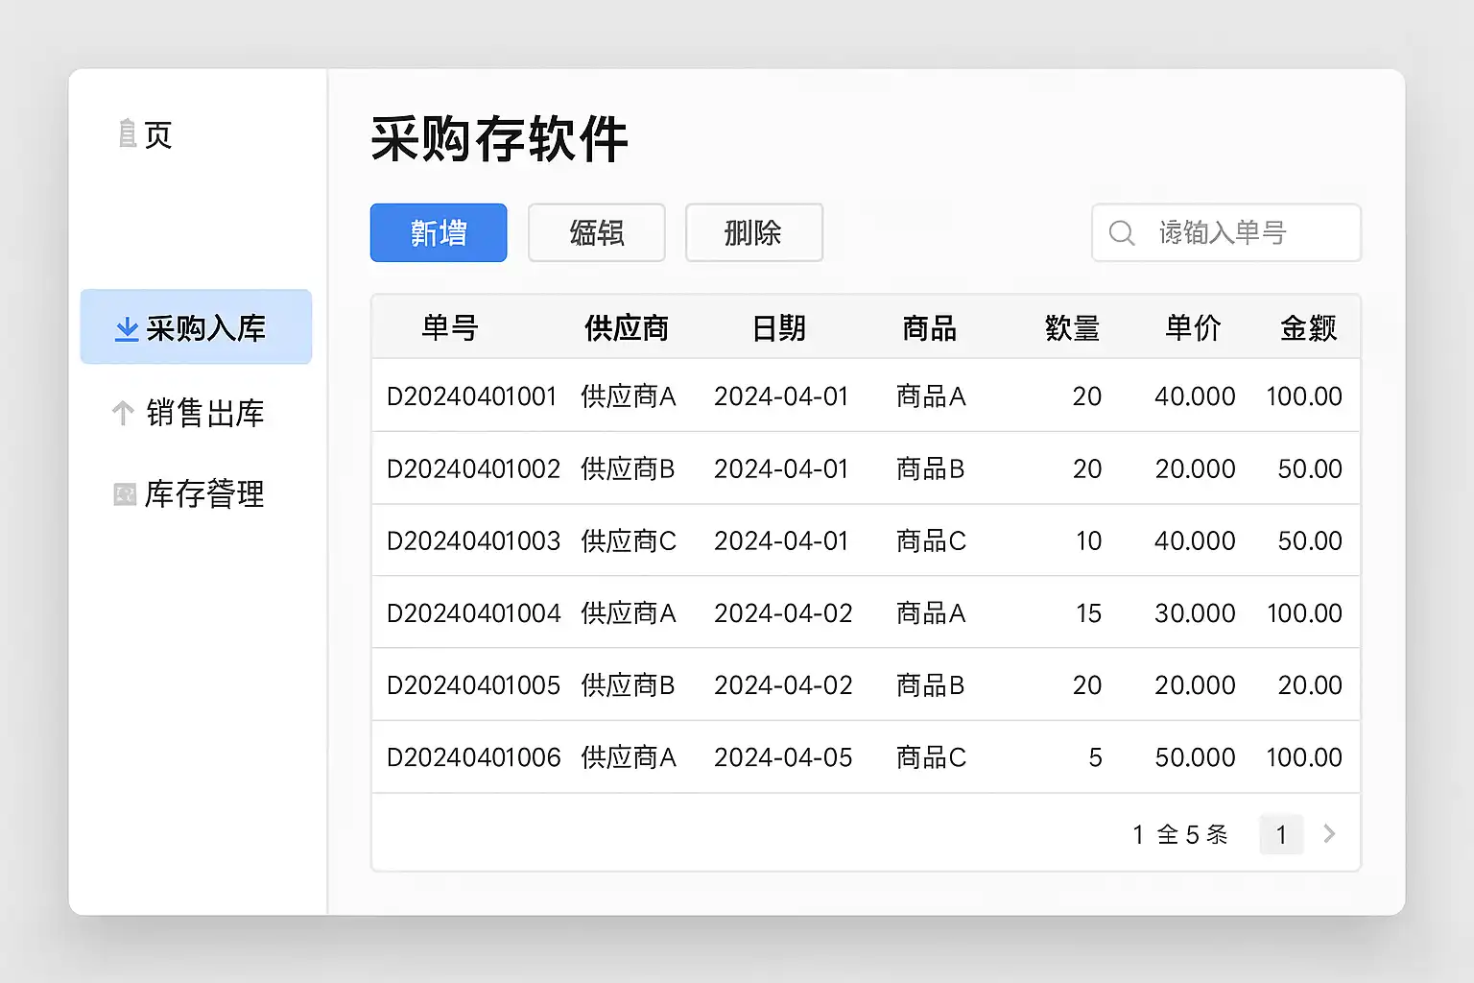
Task: Click the up arrow icon beside 销售出库
Action: click(123, 413)
